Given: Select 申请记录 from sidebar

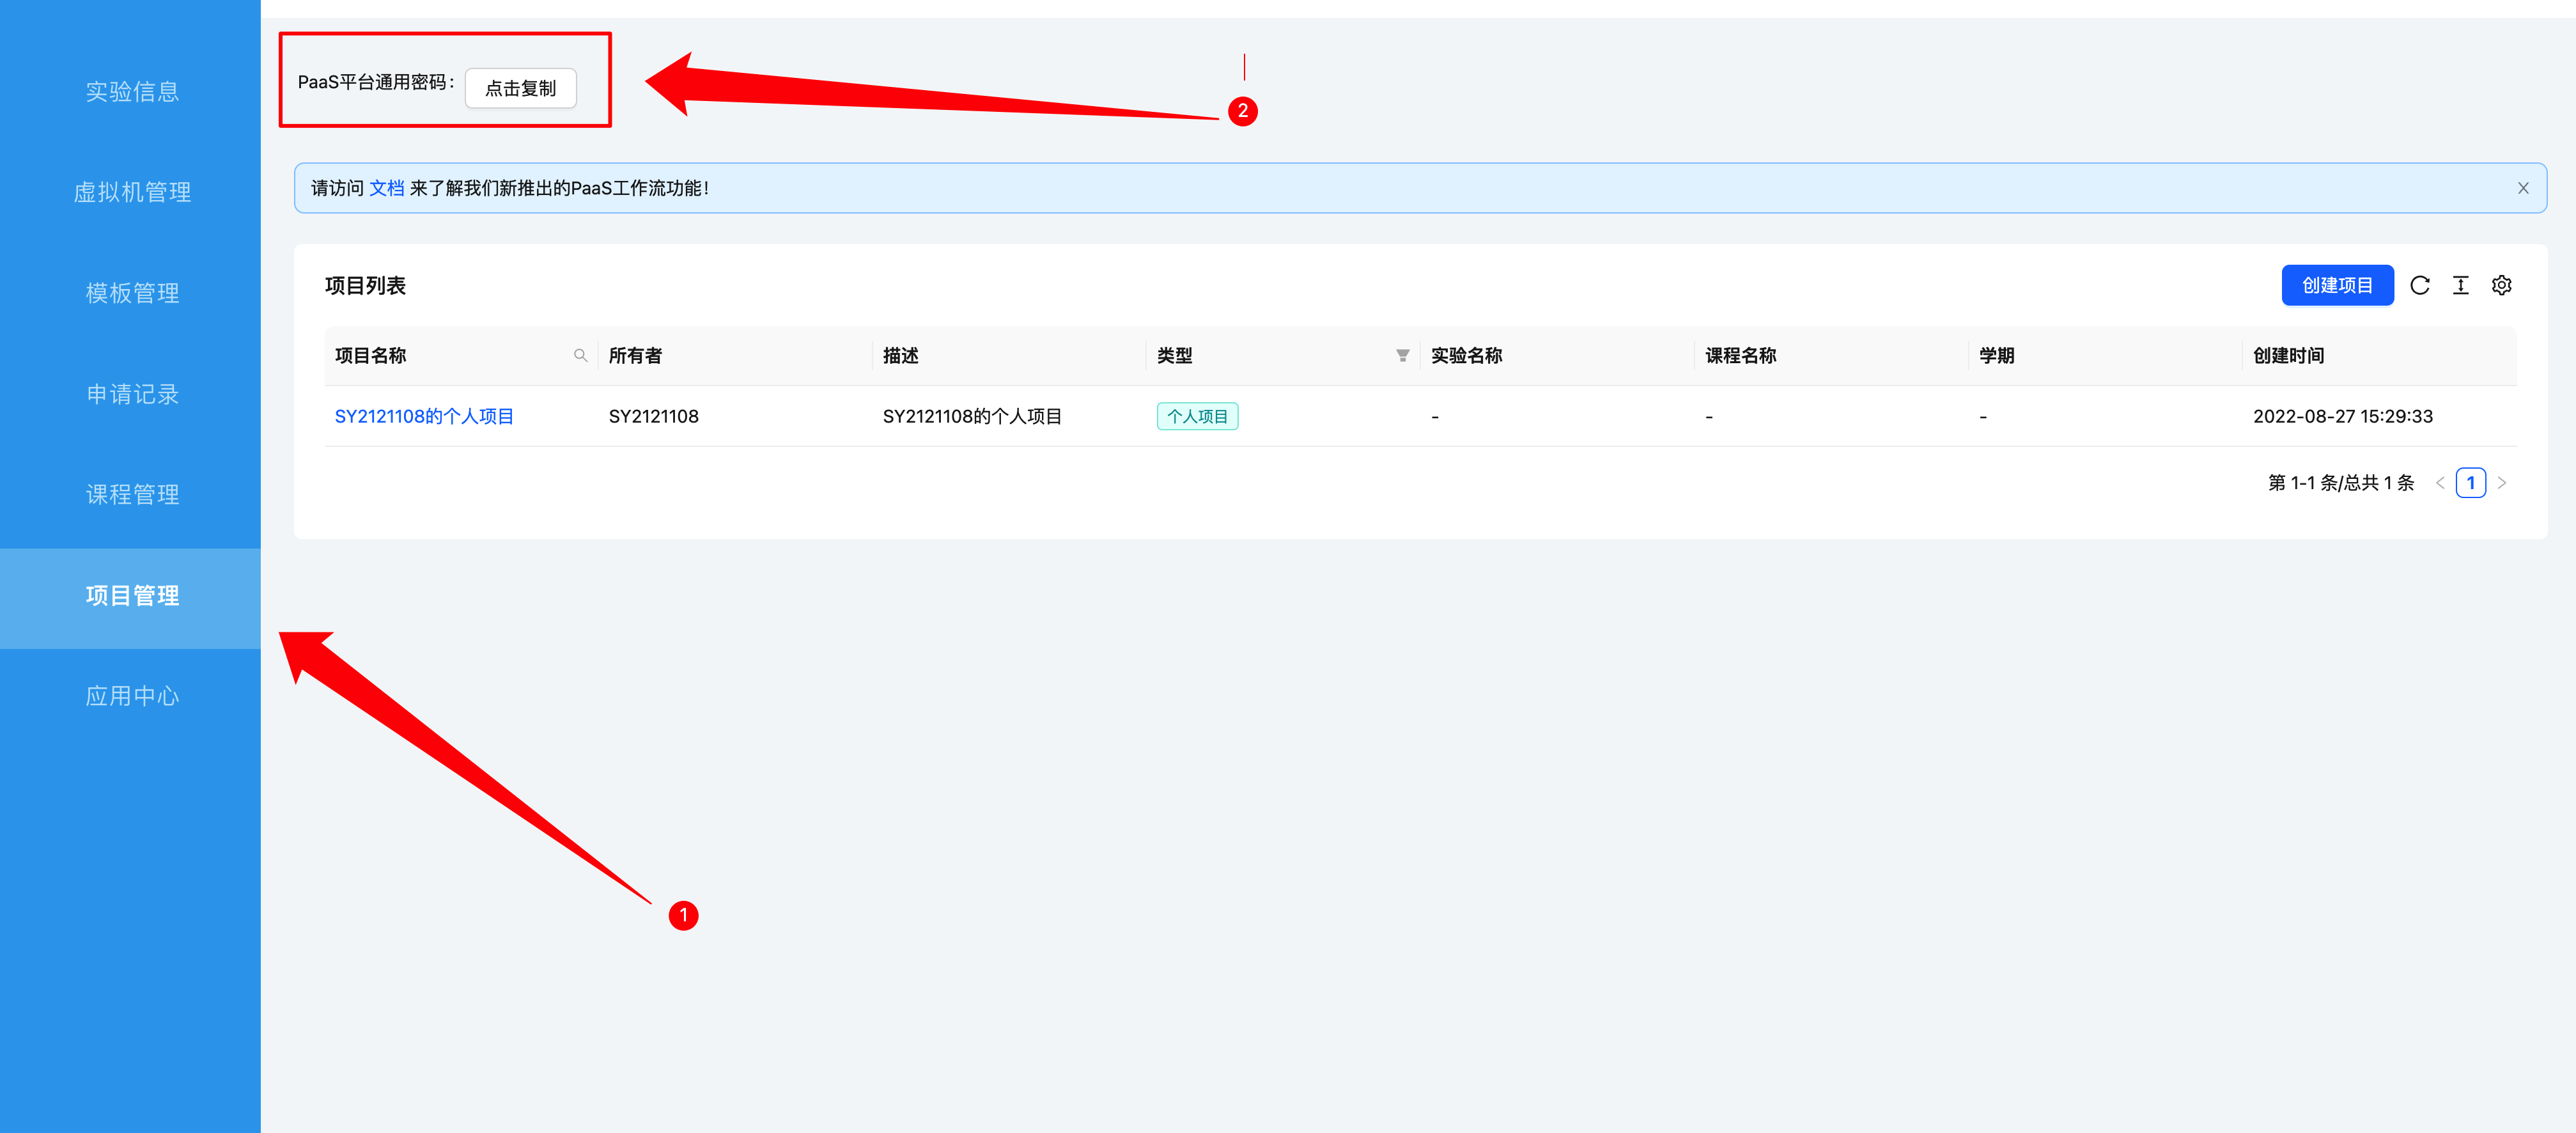Looking at the screenshot, I should point(131,394).
